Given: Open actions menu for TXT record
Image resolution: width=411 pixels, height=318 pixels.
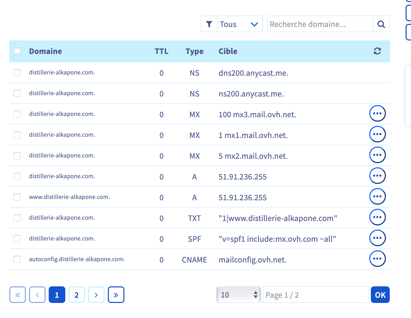Looking at the screenshot, I should [377, 217].
